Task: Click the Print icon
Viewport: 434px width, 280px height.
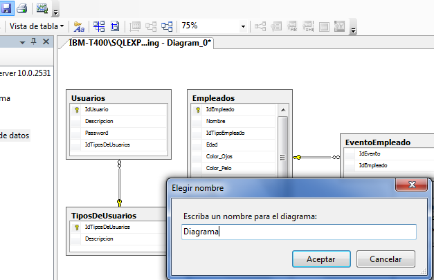Action: pyautogui.click(x=22, y=8)
